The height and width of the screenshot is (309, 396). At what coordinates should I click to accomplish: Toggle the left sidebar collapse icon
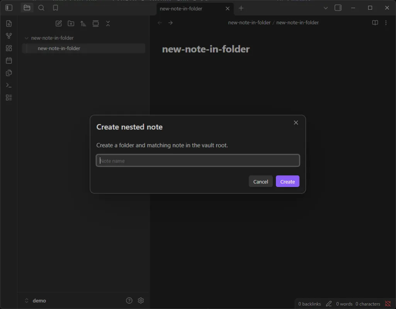[9, 8]
